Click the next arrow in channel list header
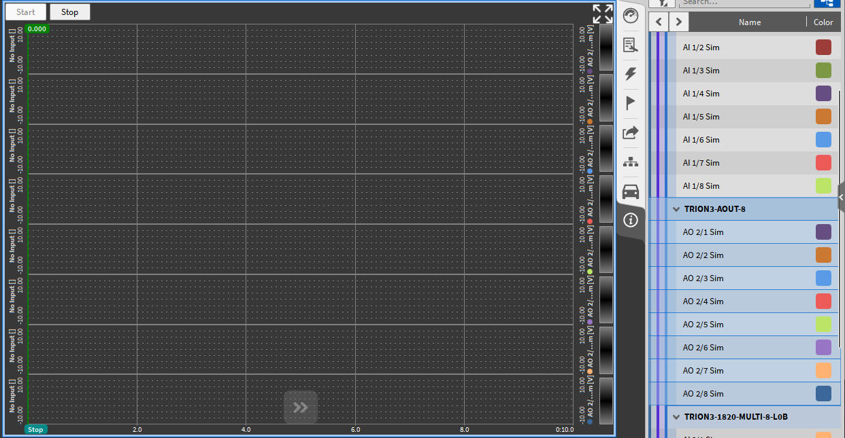Image resolution: width=845 pixels, height=438 pixels. tap(678, 22)
